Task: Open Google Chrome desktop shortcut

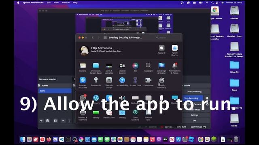Action: [215, 13]
